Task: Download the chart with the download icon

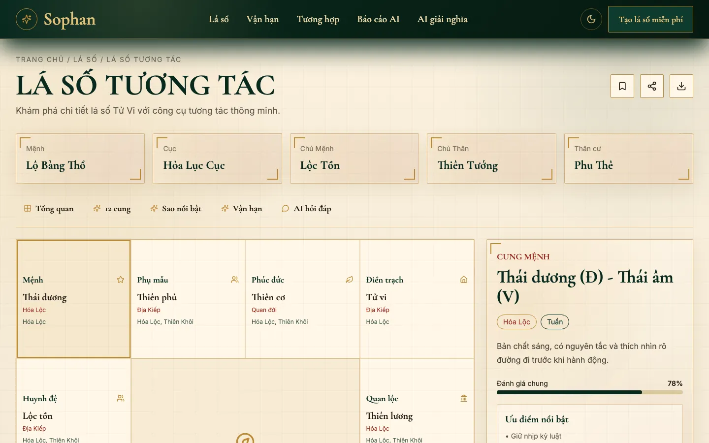Action: [x=681, y=86]
